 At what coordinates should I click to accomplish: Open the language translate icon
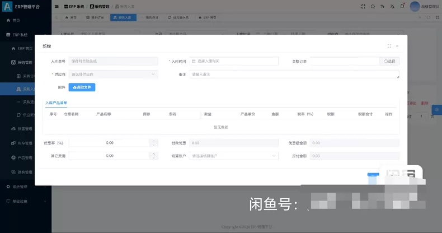[x=392, y=7]
